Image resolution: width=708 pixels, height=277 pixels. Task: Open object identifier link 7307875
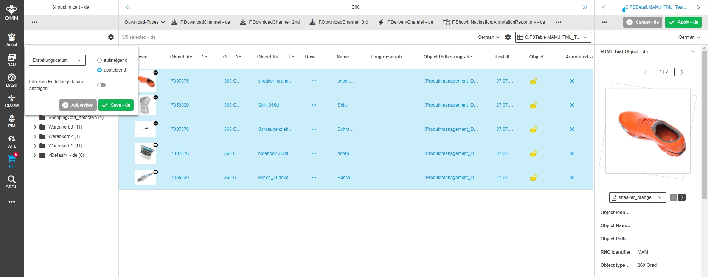tap(180, 81)
